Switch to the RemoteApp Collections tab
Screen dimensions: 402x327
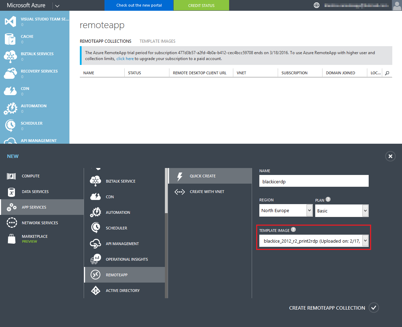[106, 41]
